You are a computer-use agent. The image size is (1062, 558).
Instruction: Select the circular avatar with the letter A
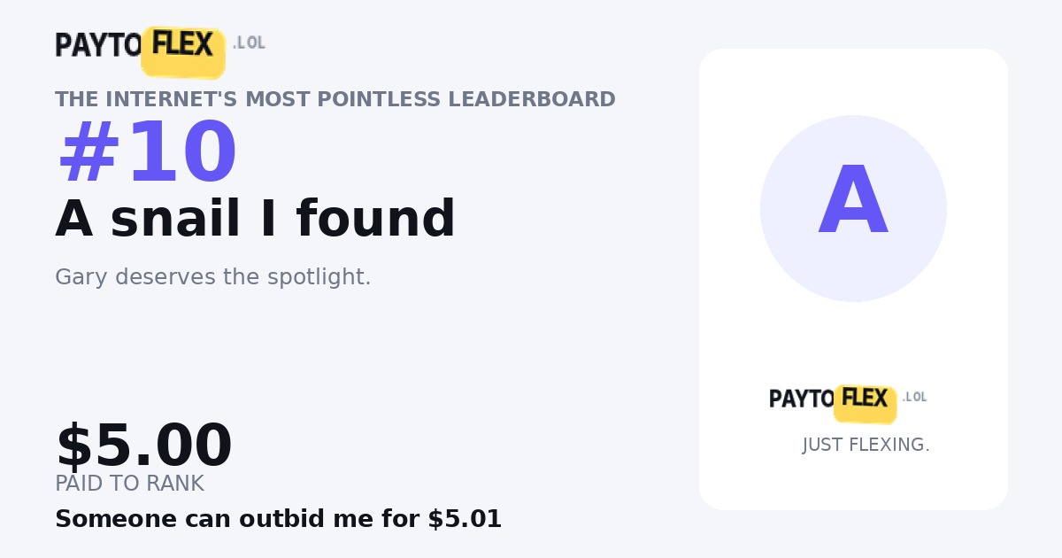coord(853,208)
